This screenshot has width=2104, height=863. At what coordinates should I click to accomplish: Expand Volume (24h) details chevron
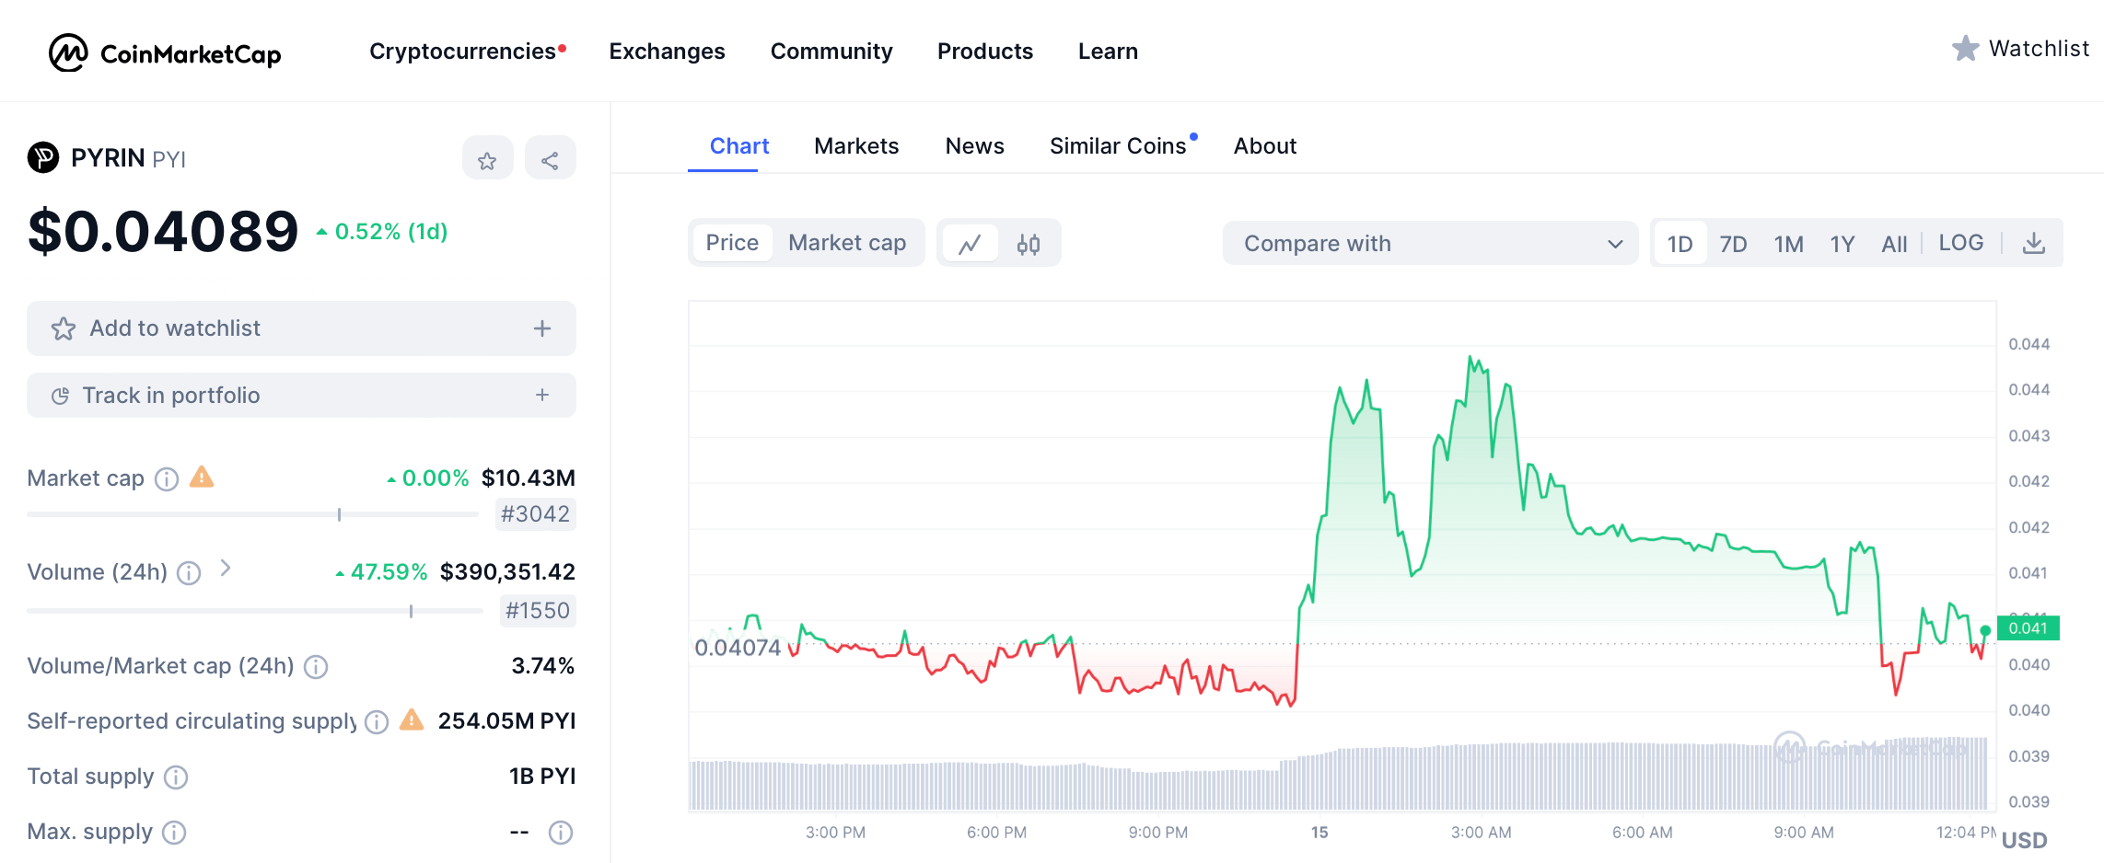(226, 569)
